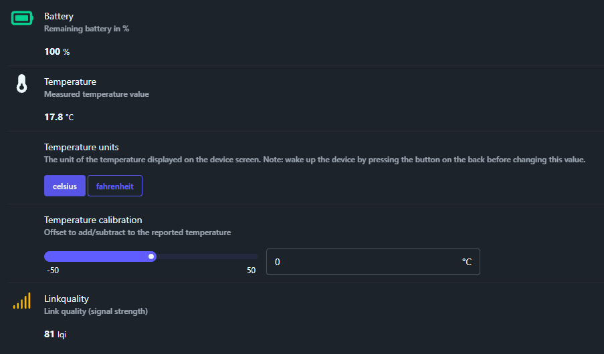Click the Temperature calibration heading
Screen dimensions: 604x354
point(93,220)
